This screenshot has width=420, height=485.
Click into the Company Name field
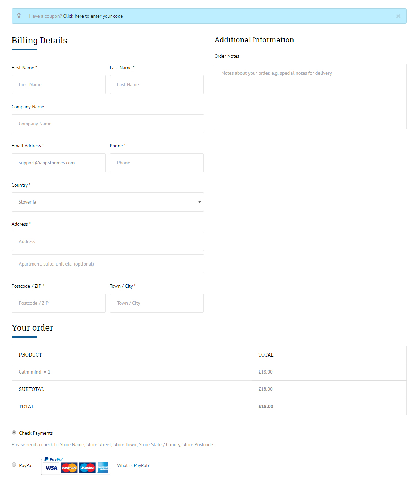[108, 124]
